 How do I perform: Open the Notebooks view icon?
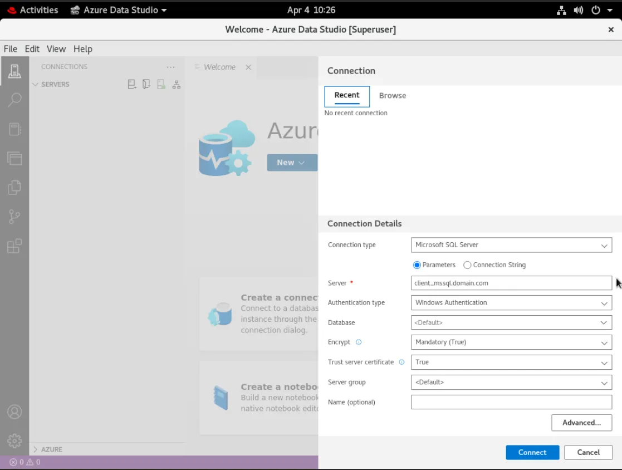tap(14, 129)
